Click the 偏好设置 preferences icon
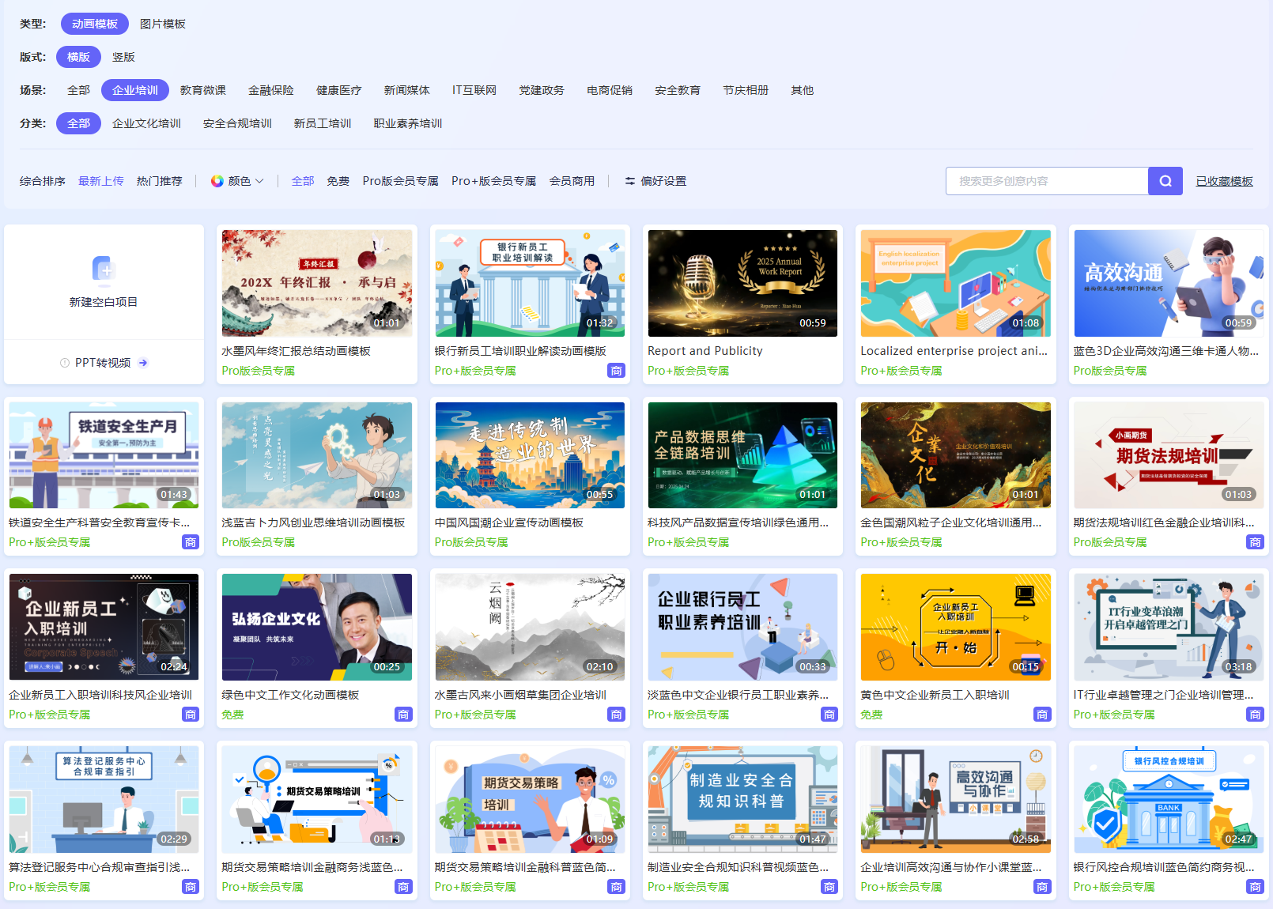The image size is (1273, 909). coord(629,181)
